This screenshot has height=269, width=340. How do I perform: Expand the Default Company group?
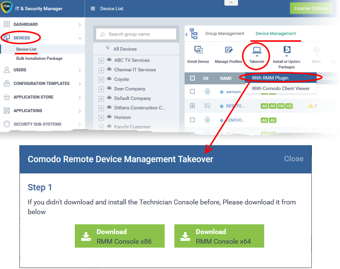point(101,99)
